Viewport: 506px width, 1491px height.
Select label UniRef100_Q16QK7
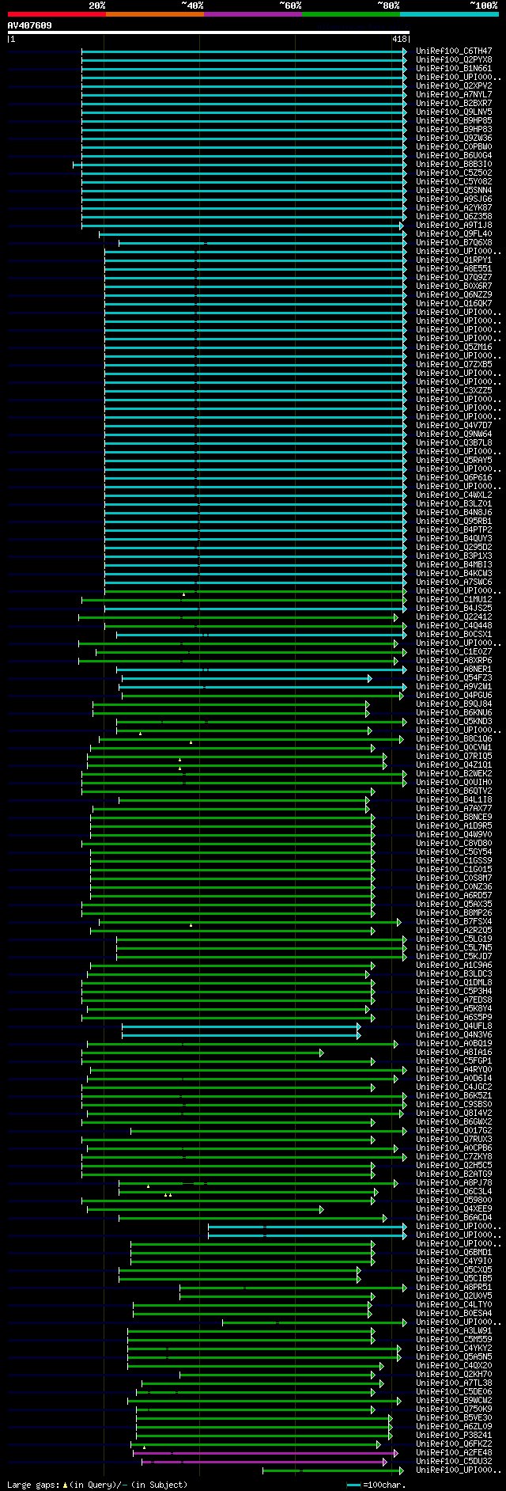point(454,303)
